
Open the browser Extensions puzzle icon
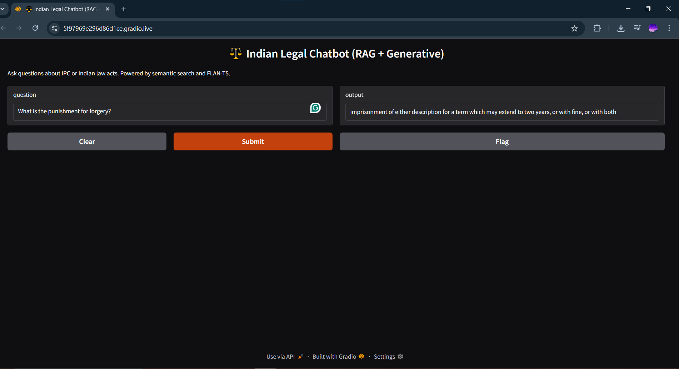pyautogui.click(x=597, y=28)
